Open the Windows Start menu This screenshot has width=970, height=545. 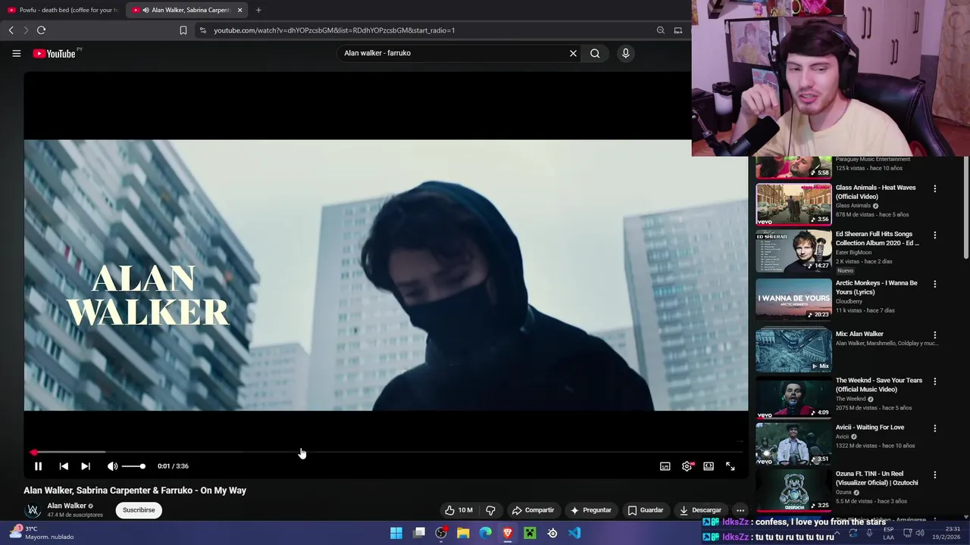click(x=396, y=534)
